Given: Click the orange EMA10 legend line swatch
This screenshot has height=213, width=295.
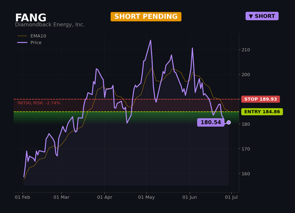Looking at the screenshot, I should pos(22,36).
